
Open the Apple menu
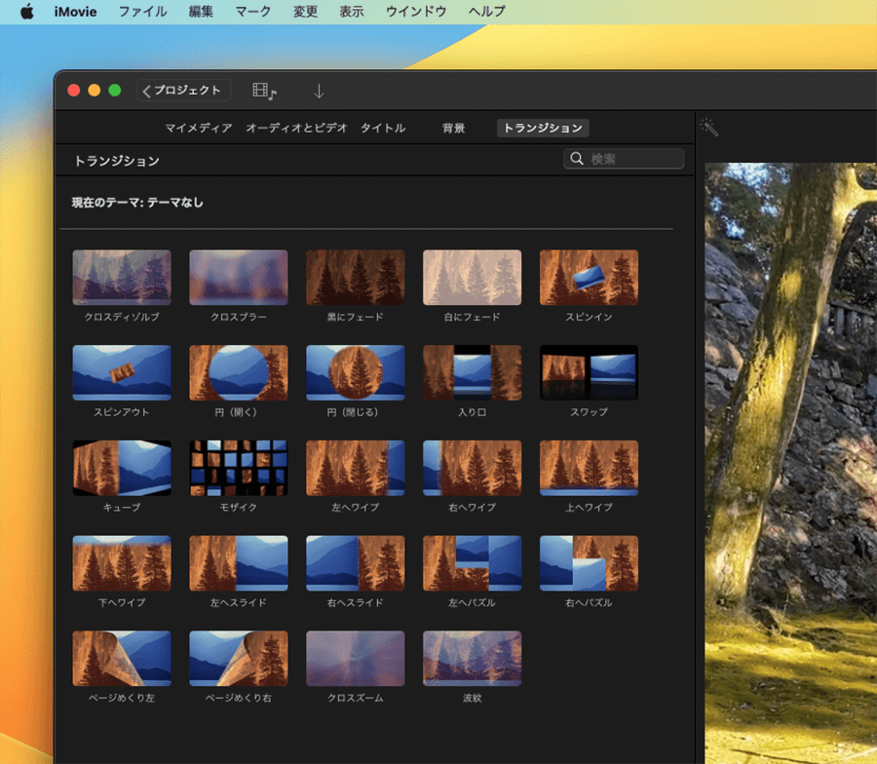click(27, 12)
